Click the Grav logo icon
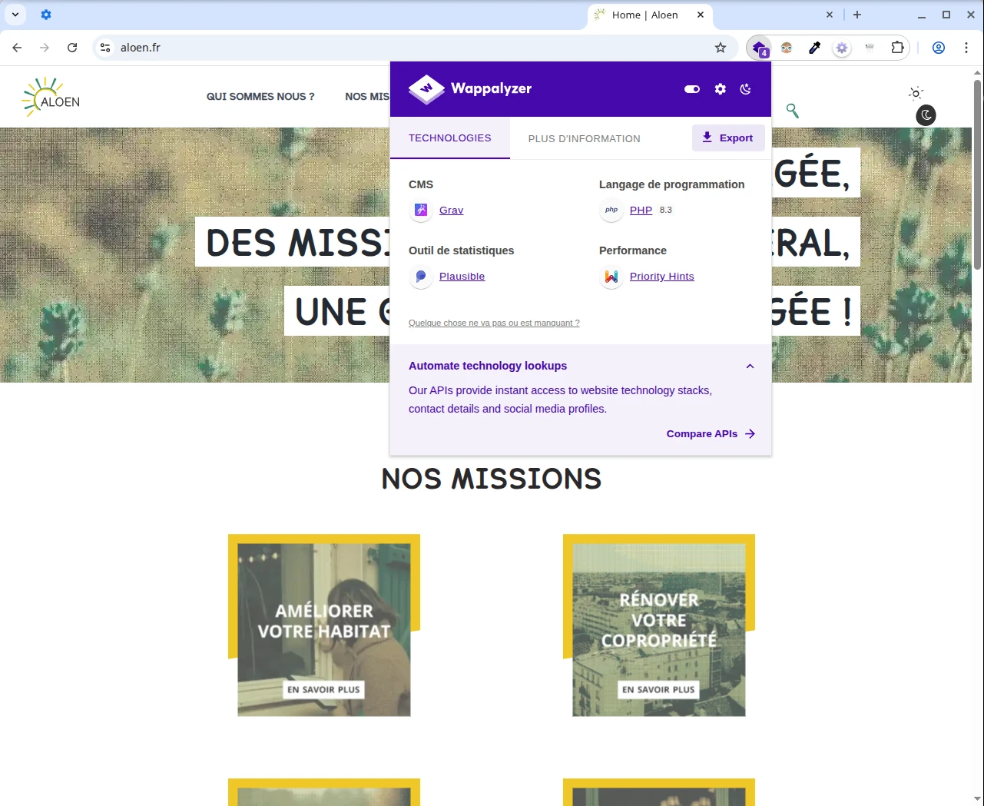Image resolution: width=984 pixels, height=806 pixels. pyautogui.click(x=421, y=210)
